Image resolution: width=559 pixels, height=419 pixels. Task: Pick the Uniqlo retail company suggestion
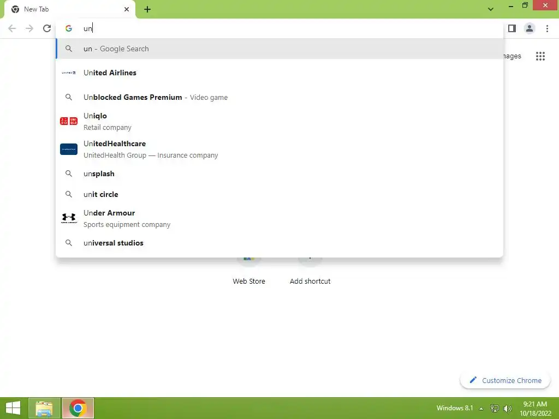coord(279,122)
